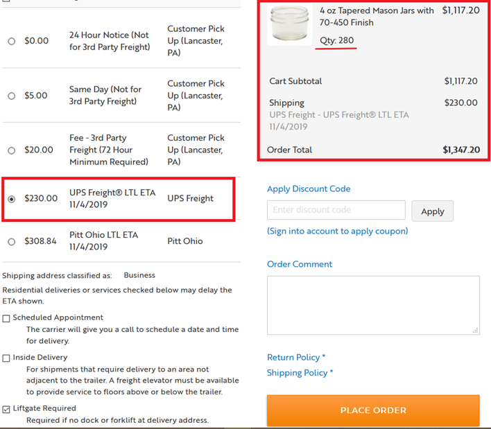The image size is (491, 429).
Task: Open the Sign into account to apply coupon link
Action: [337, 231]
